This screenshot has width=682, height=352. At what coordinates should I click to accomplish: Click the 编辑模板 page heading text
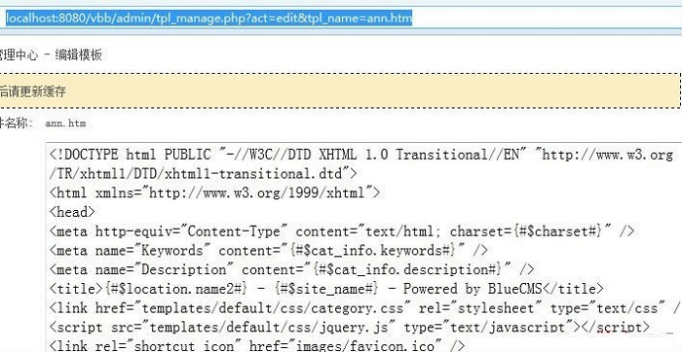tap(78, 55)
